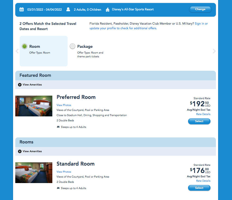Select the Standard Room at $176.00
The height and width of the screenshot is (200, 232).
[199, 188]
